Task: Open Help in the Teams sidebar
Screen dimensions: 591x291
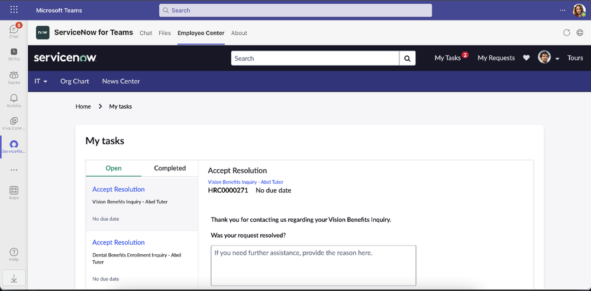Action: click(x=14, y=254)
